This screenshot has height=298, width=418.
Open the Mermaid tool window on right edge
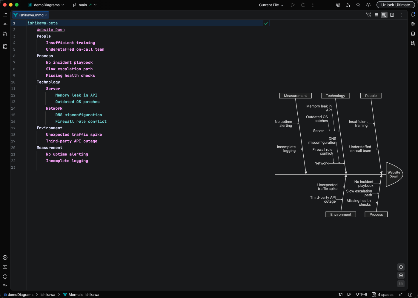[x=413, y=43]
